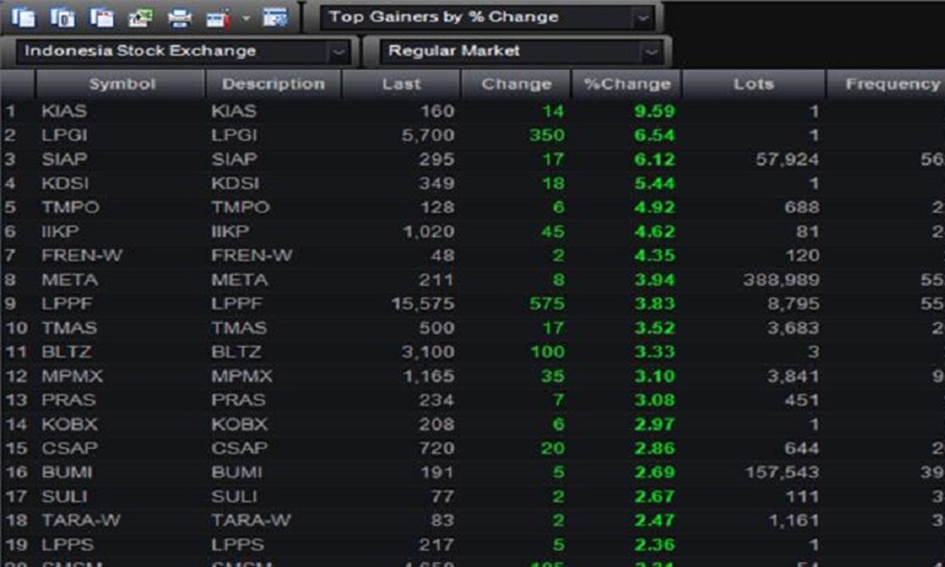Sort by the Symbol column header
This screenshot has height=567, width=945.
[x=121, y=84]
